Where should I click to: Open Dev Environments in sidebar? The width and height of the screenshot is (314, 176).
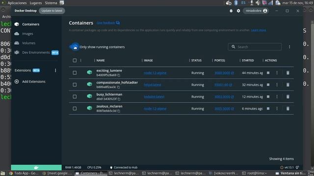(36, 52)
